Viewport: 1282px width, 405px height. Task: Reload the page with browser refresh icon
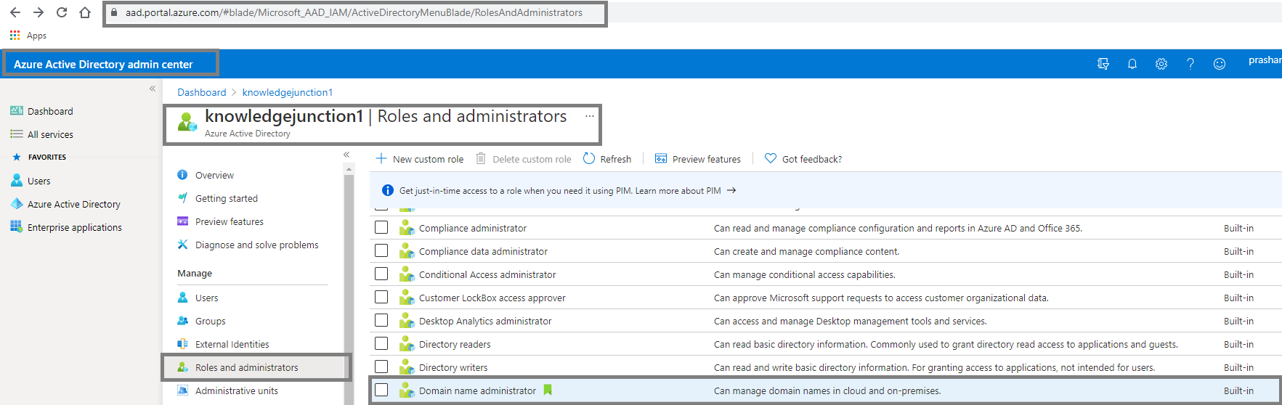62,12
